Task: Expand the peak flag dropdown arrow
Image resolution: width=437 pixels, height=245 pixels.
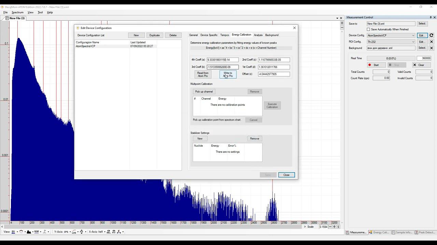Action: coord(48,232)
